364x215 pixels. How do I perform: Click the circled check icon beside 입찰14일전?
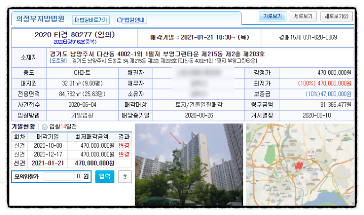click(45, 127)
